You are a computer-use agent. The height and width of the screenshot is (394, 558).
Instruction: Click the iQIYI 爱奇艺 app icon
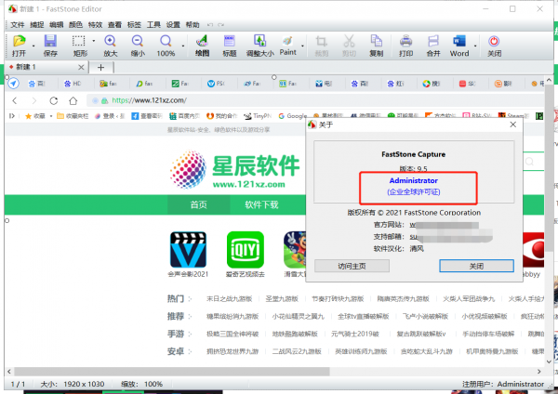tap(246, 250)
